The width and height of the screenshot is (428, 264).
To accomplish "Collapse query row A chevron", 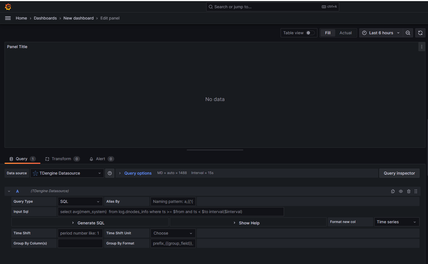I will [x=9, y=191].
